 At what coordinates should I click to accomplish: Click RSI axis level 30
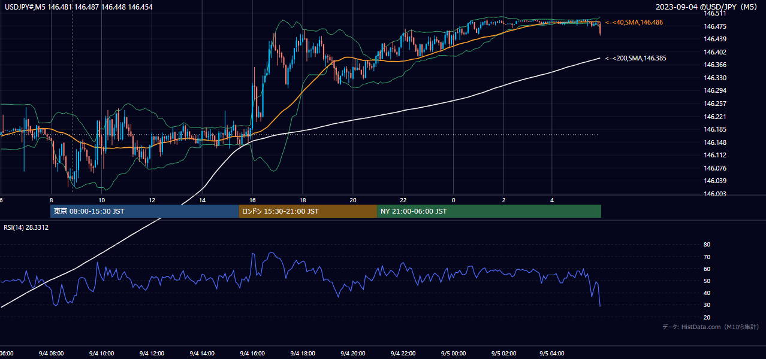pos(707,305)
